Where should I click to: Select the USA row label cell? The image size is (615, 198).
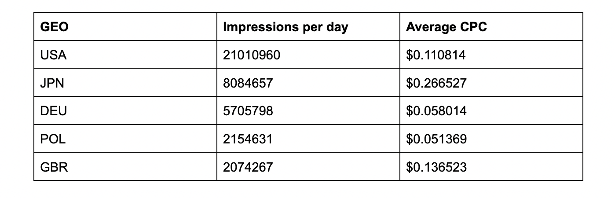tap(53, 55)
